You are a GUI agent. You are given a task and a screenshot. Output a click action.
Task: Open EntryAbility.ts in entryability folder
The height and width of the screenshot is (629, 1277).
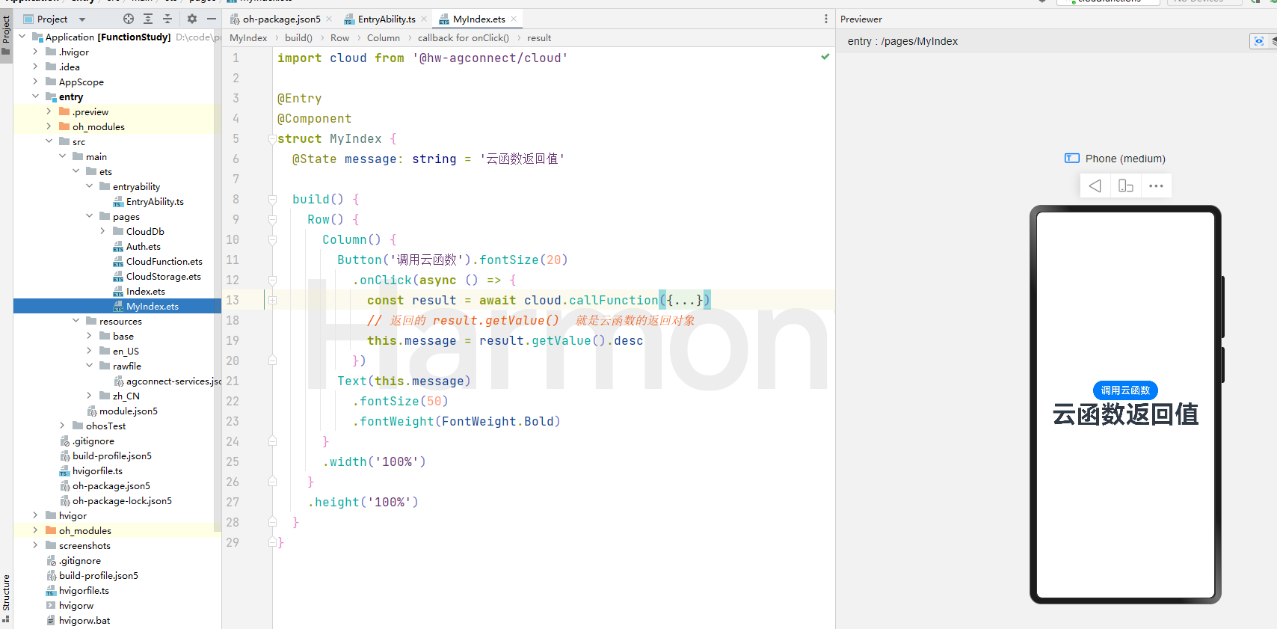click(155, 201)
